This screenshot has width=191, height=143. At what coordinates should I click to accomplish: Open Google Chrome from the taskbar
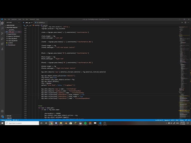[x=51, y=123]
